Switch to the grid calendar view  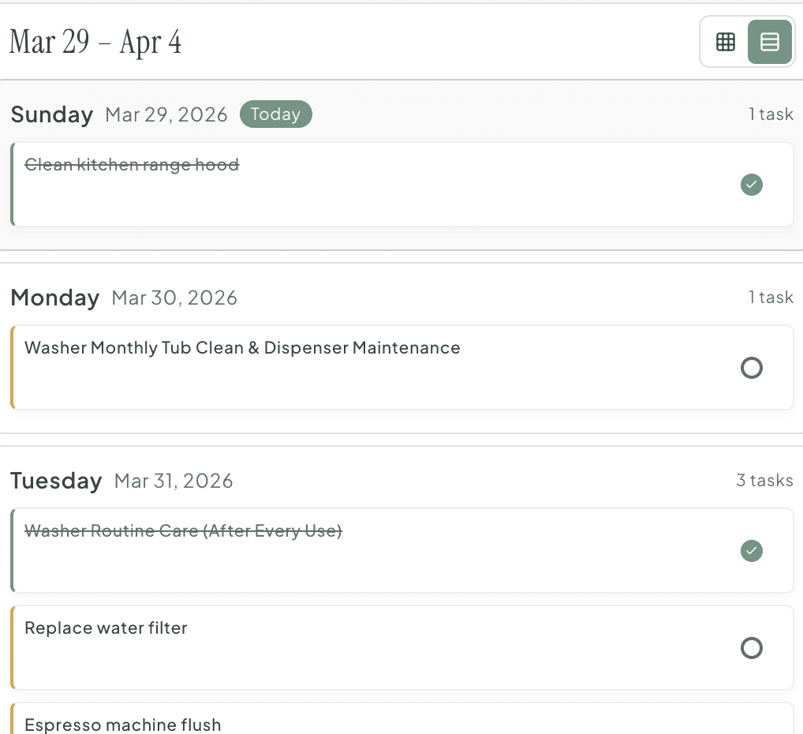coord(725,41)
